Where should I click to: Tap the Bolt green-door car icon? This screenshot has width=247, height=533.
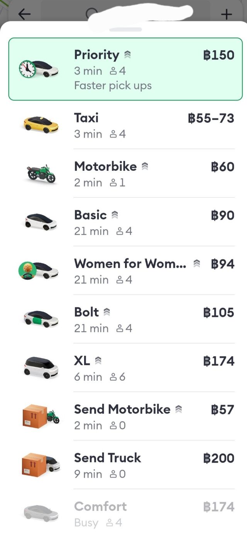pyautogui.click(x=41, y=318)
